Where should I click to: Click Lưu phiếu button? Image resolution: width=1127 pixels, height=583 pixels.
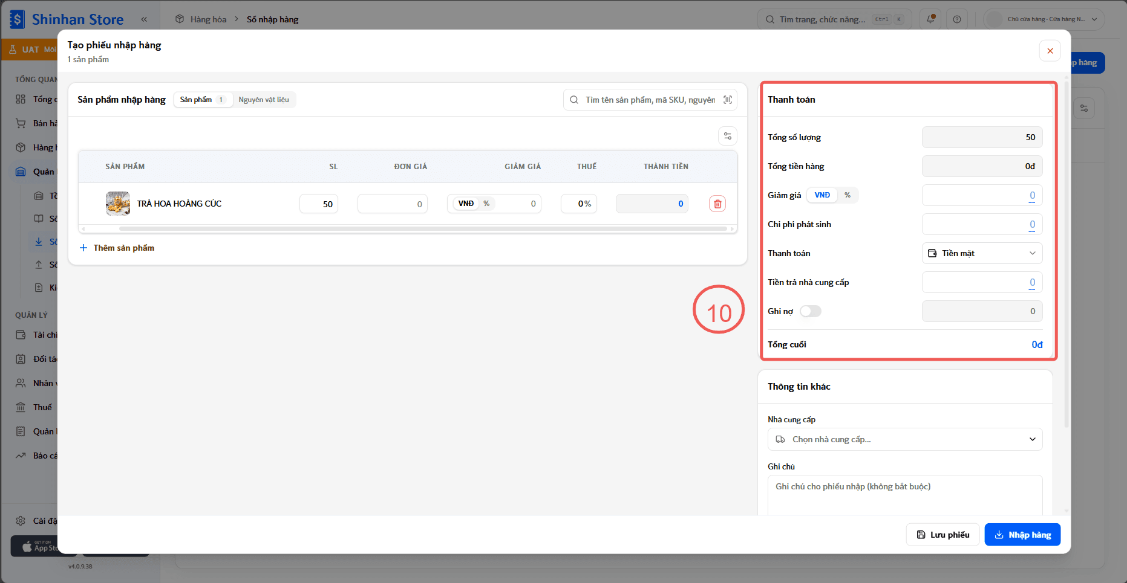[x=942, y=535]
